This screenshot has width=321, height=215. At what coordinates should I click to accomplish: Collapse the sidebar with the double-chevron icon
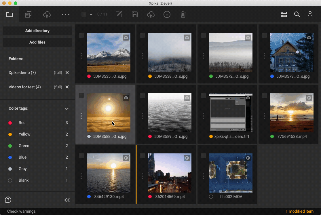[67, 200]
